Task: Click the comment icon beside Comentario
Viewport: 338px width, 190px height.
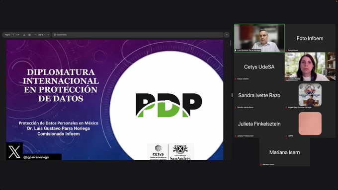Action: pyautogui.click(x=55, y=35)
